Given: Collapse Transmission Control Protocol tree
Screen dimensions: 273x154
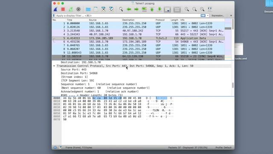Looking at the screenshot, I should pos(54,66).
